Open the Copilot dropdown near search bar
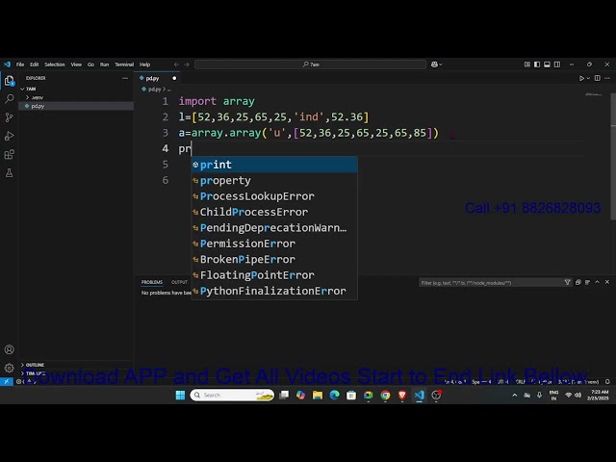Image resolution: width=616 pixels, height=462 pixels. (x=434, y=64)
